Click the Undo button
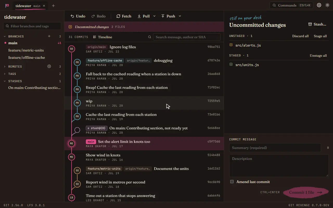The height and width of the screenshot is (208, 333). point(78,16)
